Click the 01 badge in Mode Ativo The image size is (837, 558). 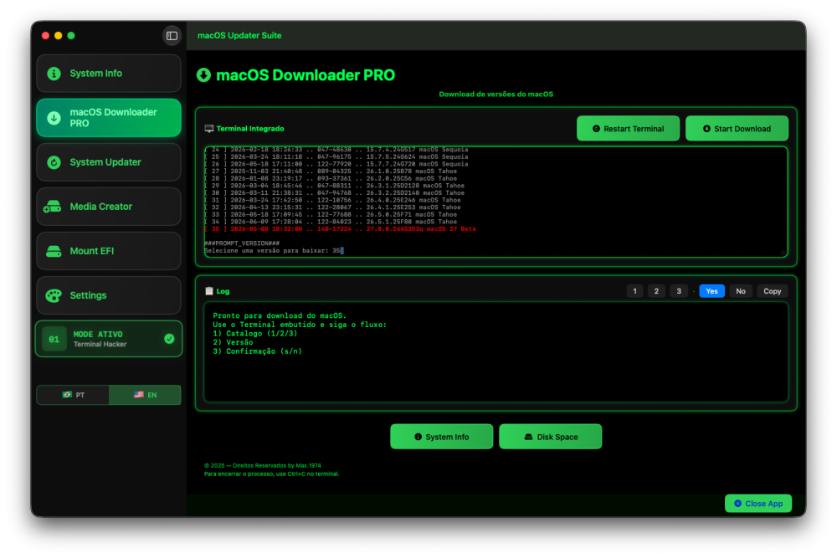coord(54,339)
